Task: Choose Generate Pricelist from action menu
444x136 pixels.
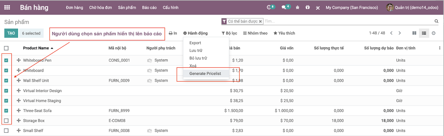Action: point(205,74)
